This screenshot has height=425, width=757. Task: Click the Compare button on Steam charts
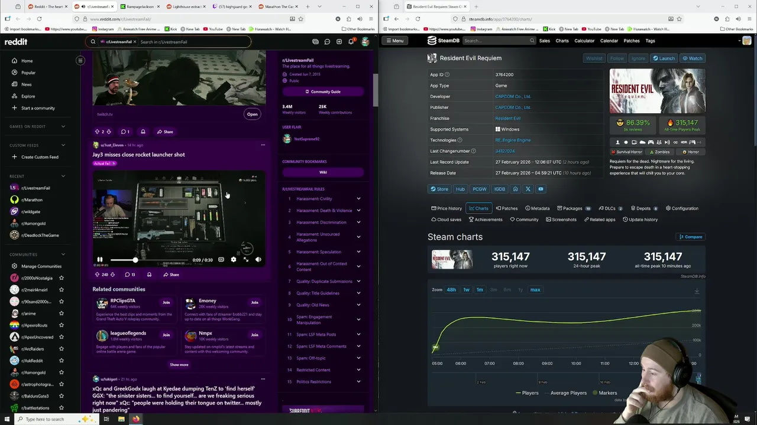click(691, 237)
